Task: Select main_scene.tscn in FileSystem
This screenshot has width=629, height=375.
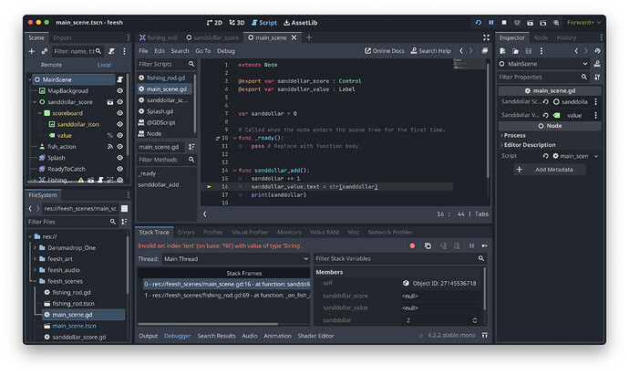Action: (x=74, y=326)
